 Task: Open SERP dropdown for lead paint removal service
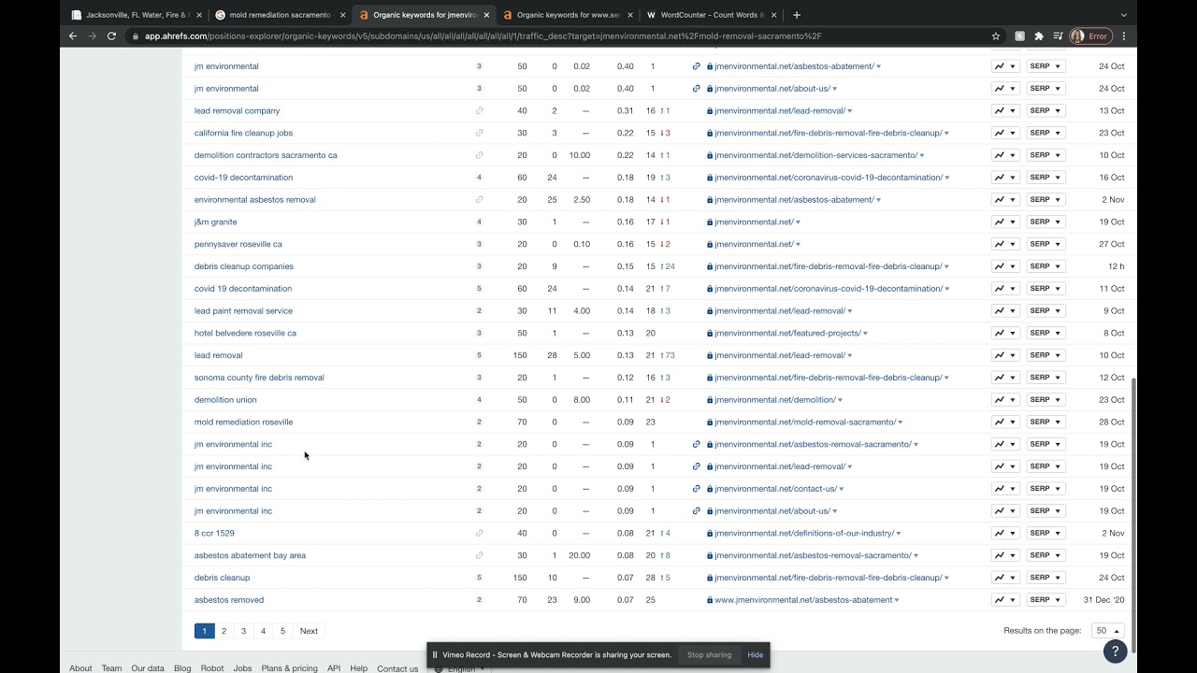(x=1046, y=310)
